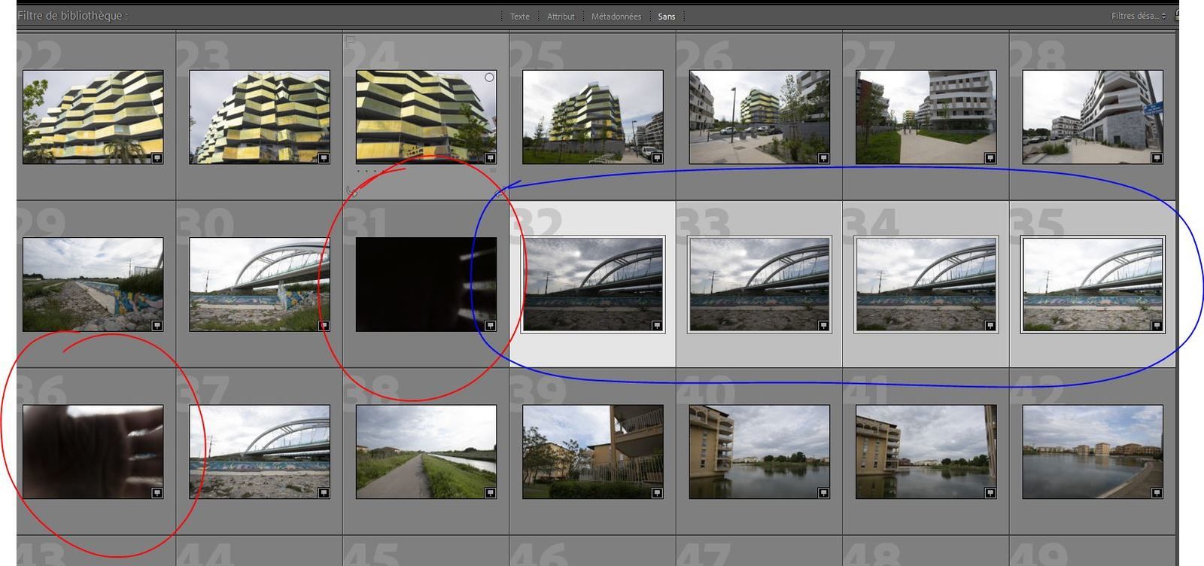Click the badge icon on photo 40

point(823,493)
